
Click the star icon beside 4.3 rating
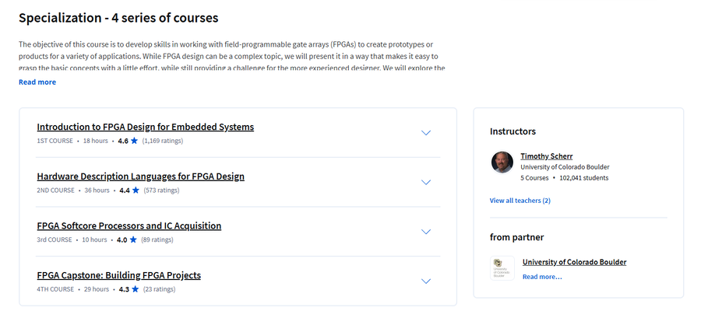[x=135, y=289]
